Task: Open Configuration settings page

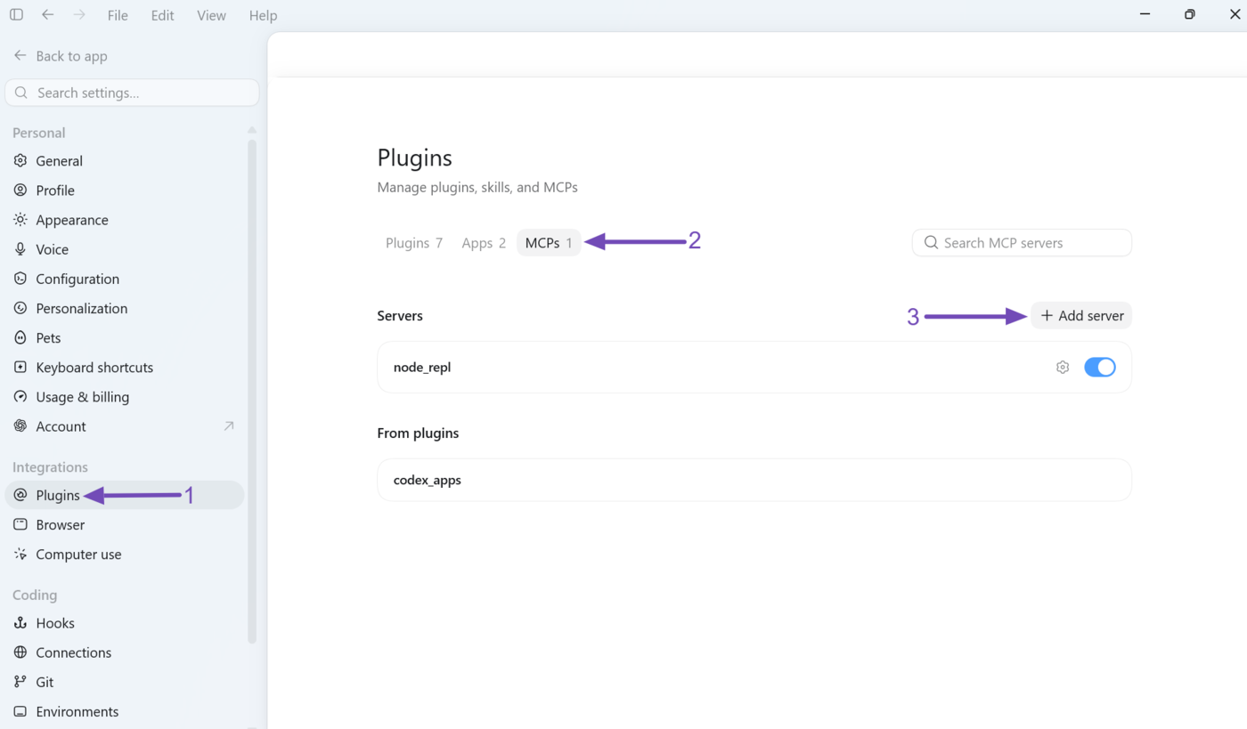Action: [x=125, y=279]
